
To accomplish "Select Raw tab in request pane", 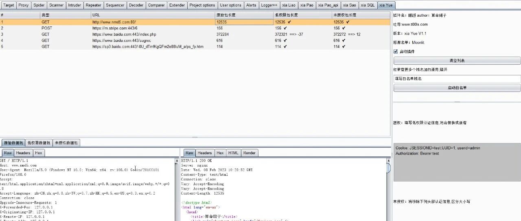I will [x=8, y=153].
